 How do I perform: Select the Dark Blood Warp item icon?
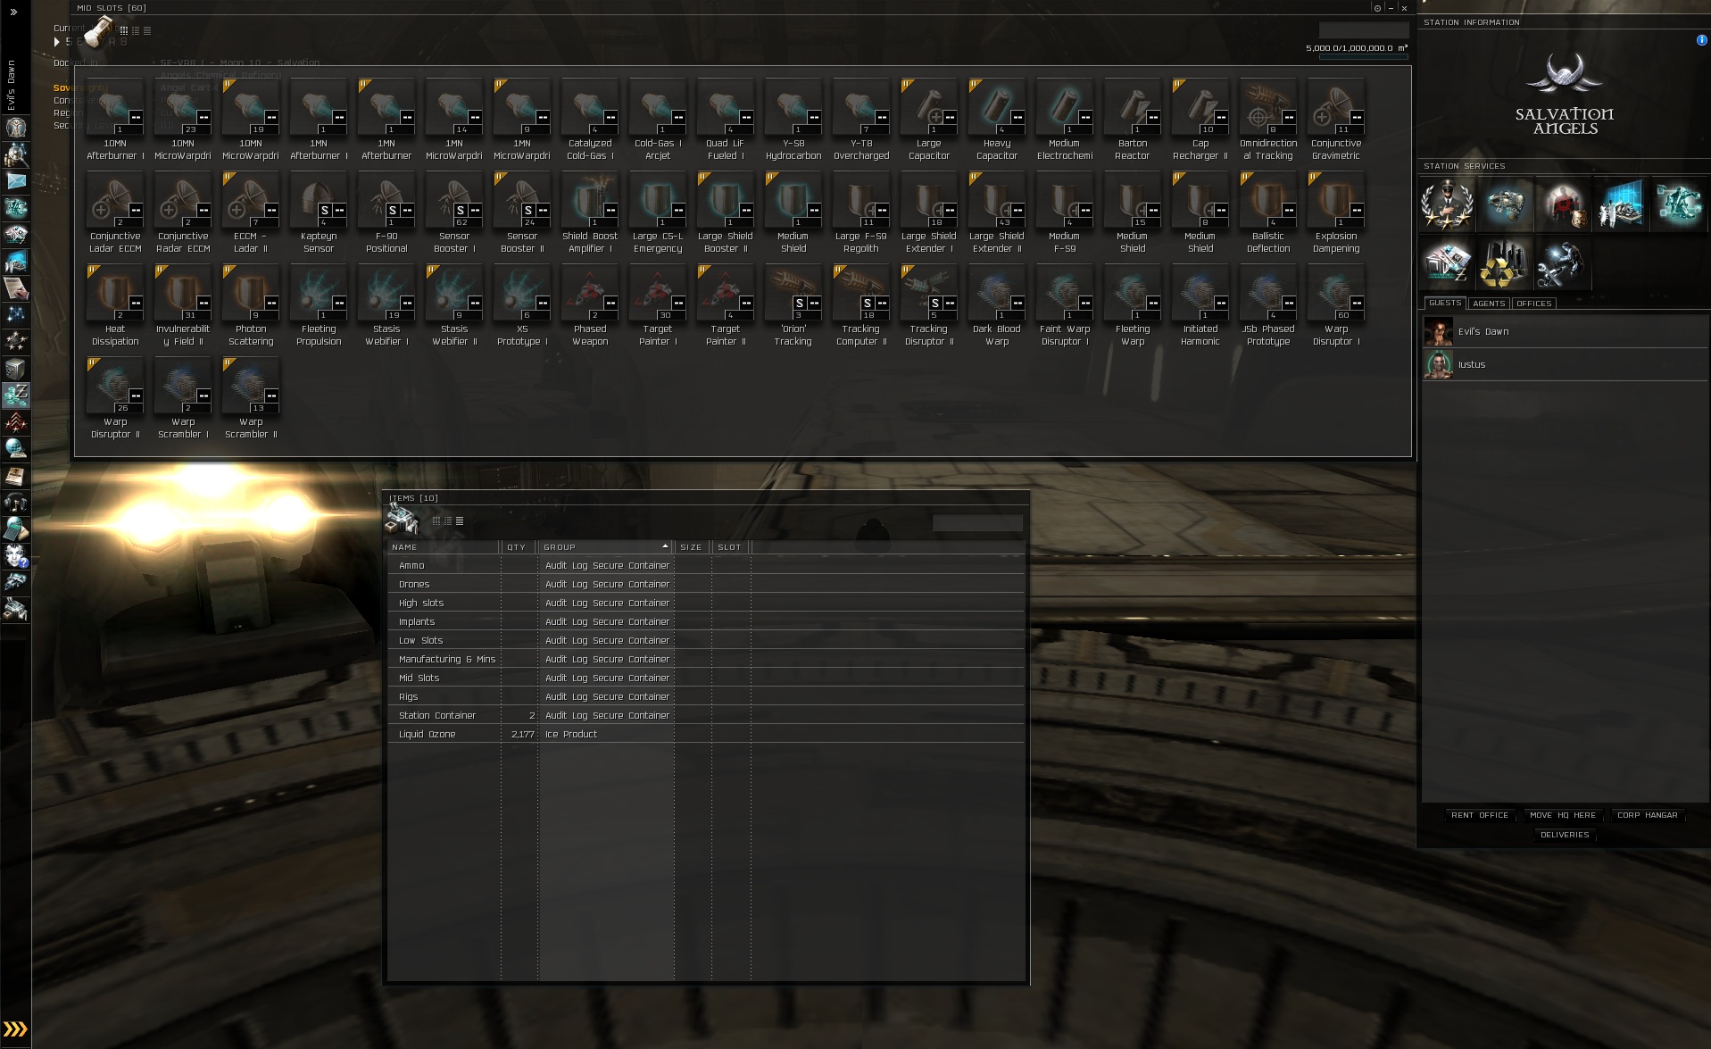(997, 292)
